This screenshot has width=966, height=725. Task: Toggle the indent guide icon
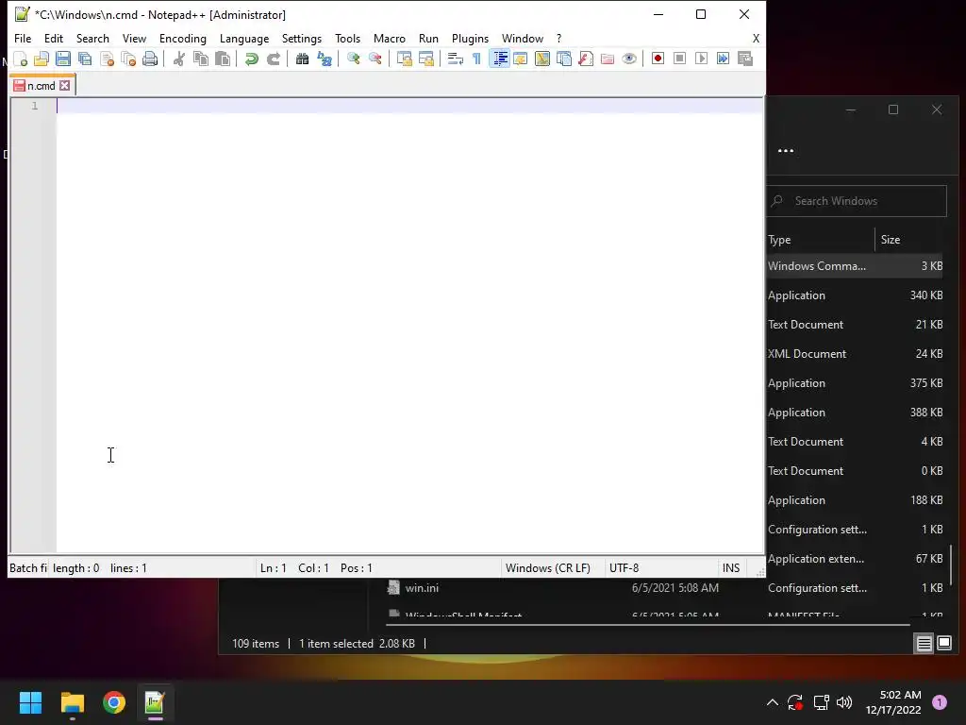499,59
